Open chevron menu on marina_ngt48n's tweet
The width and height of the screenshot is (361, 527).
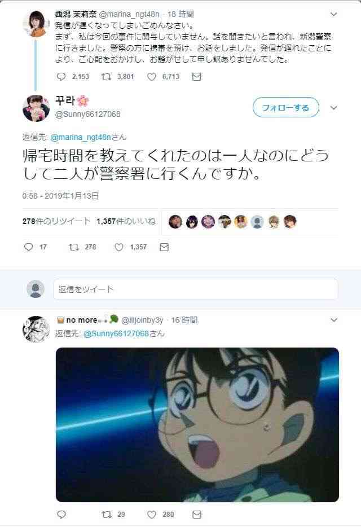[x=333, y=14]
